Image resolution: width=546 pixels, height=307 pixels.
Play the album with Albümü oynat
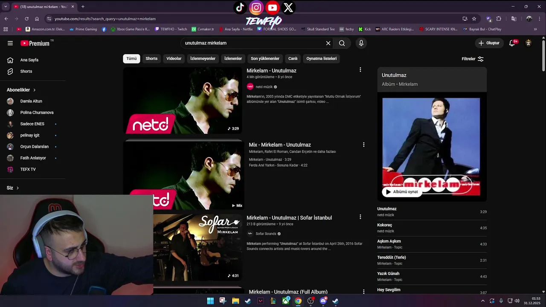point(401,192)
